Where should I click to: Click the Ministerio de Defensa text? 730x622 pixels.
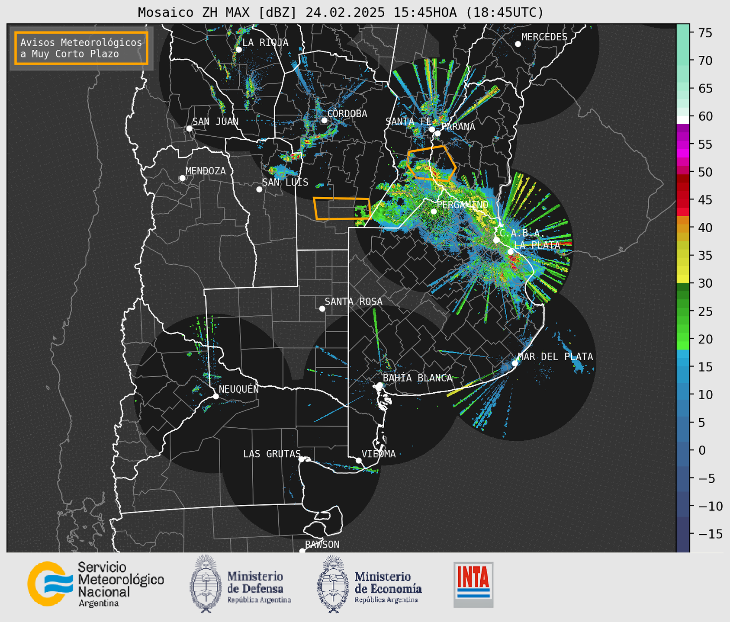point(259,588)
